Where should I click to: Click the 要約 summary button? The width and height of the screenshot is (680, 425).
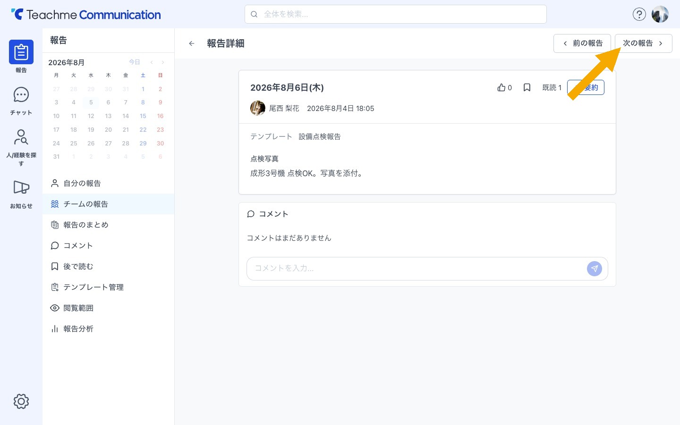point(586,87)
